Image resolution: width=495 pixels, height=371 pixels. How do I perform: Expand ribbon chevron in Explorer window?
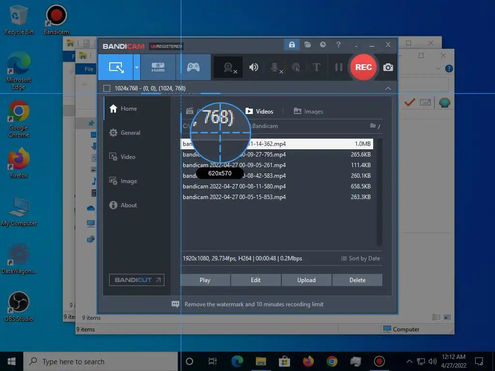438,69
